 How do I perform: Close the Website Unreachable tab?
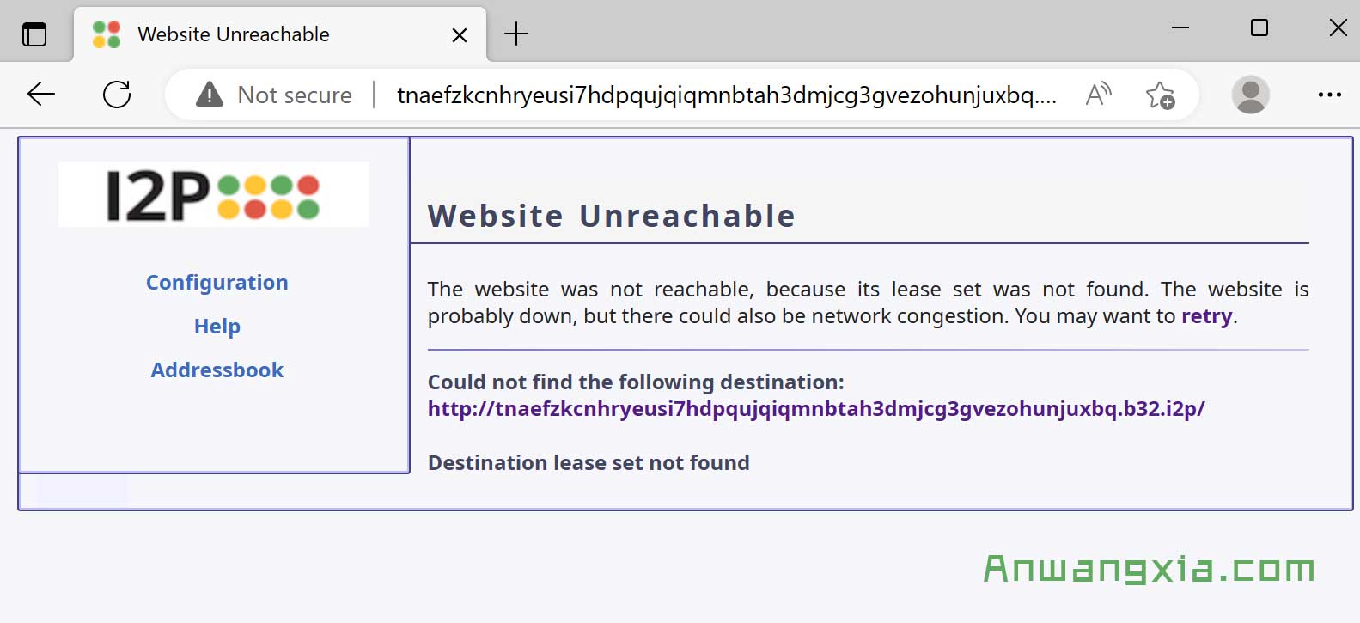click(460, 35)
